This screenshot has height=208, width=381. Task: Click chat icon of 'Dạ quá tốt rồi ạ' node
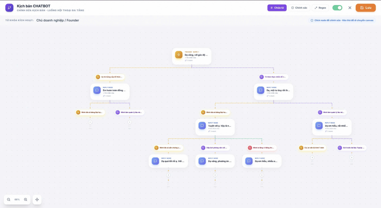(x=156, y=161)
